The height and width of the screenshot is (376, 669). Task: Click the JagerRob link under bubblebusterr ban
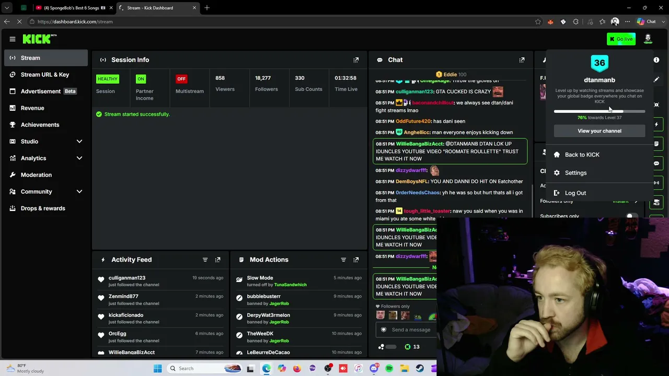279,303
